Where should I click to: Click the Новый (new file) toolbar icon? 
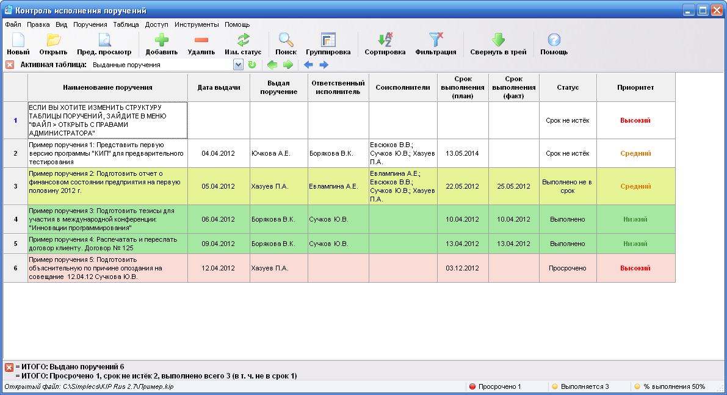click(18, 44)
